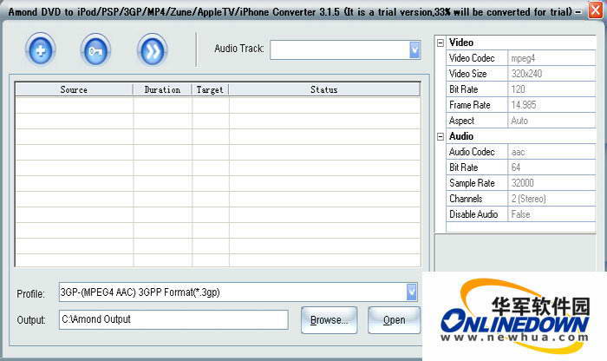Click the blue plus Add DVD icon
607x361 pixels.
[40, 50]
